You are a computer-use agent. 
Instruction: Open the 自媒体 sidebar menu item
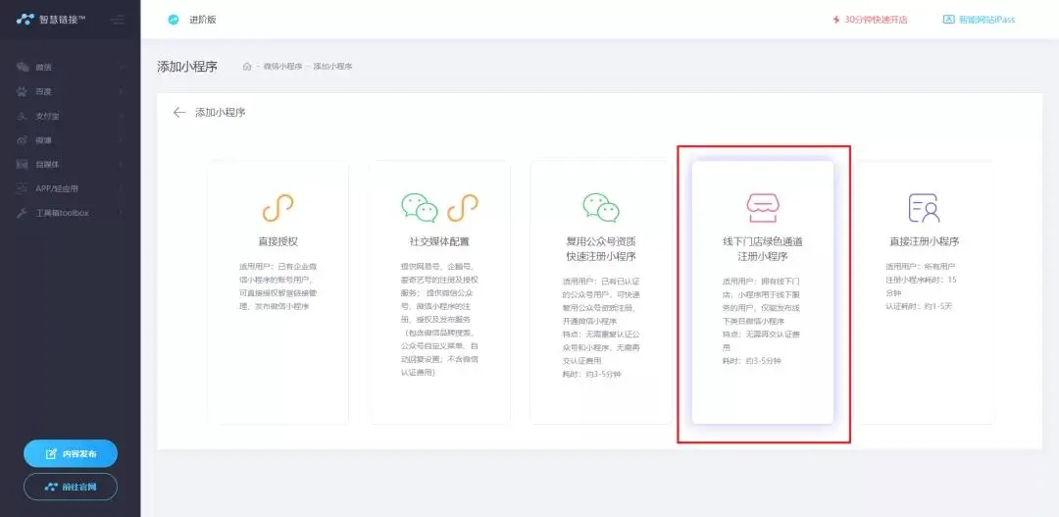[x=69, y=165]
